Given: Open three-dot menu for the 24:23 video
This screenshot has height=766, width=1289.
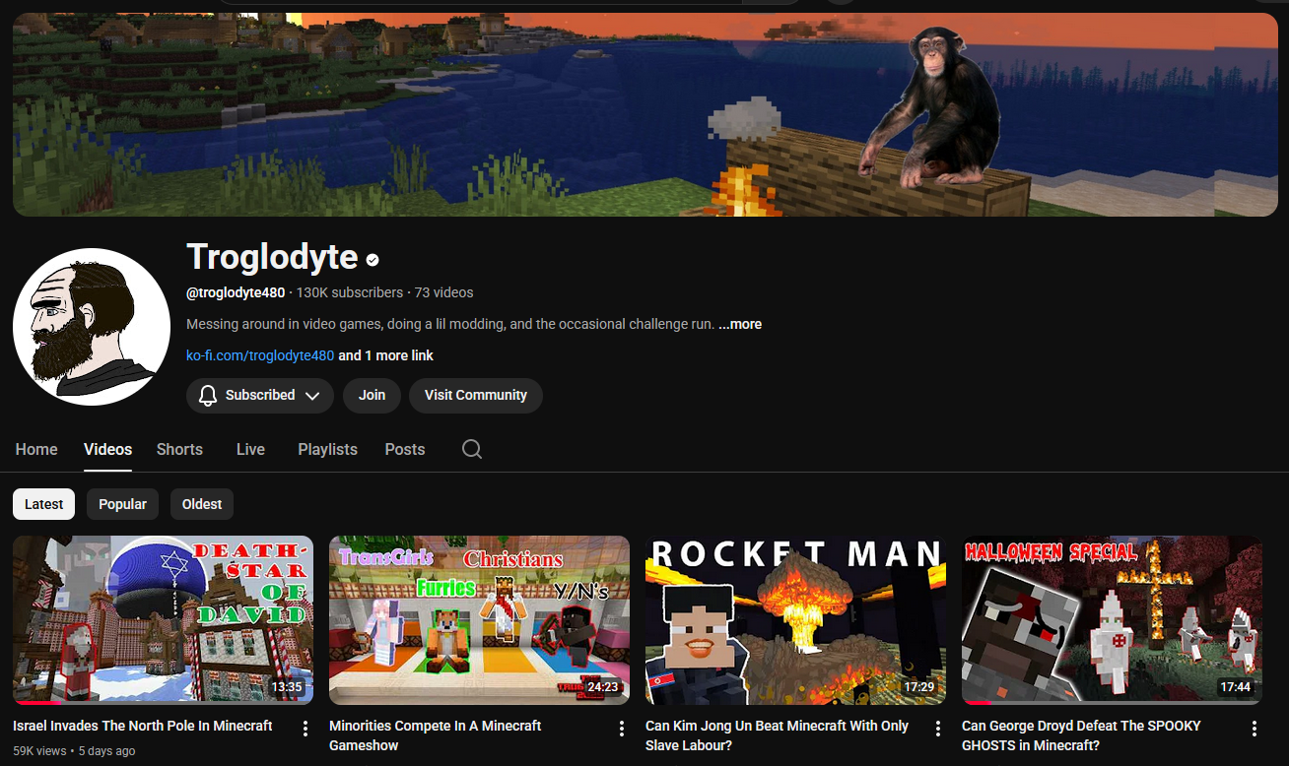Looking at the screenshot, I should pyautogui.click(x=622, y=729).
